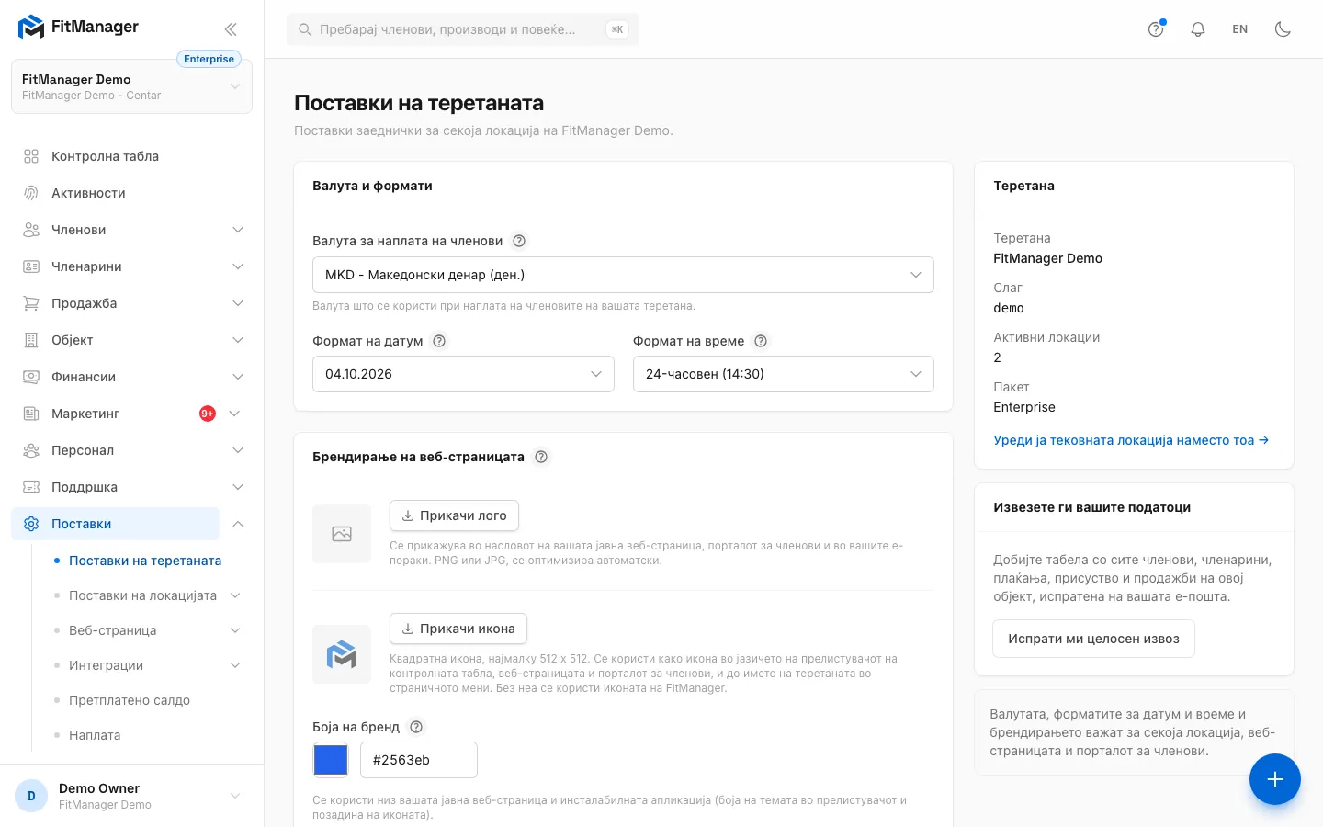Open Активности in the sidebar
The height and width of the screenshot is (827, 1323).
(x=133, y=193)
